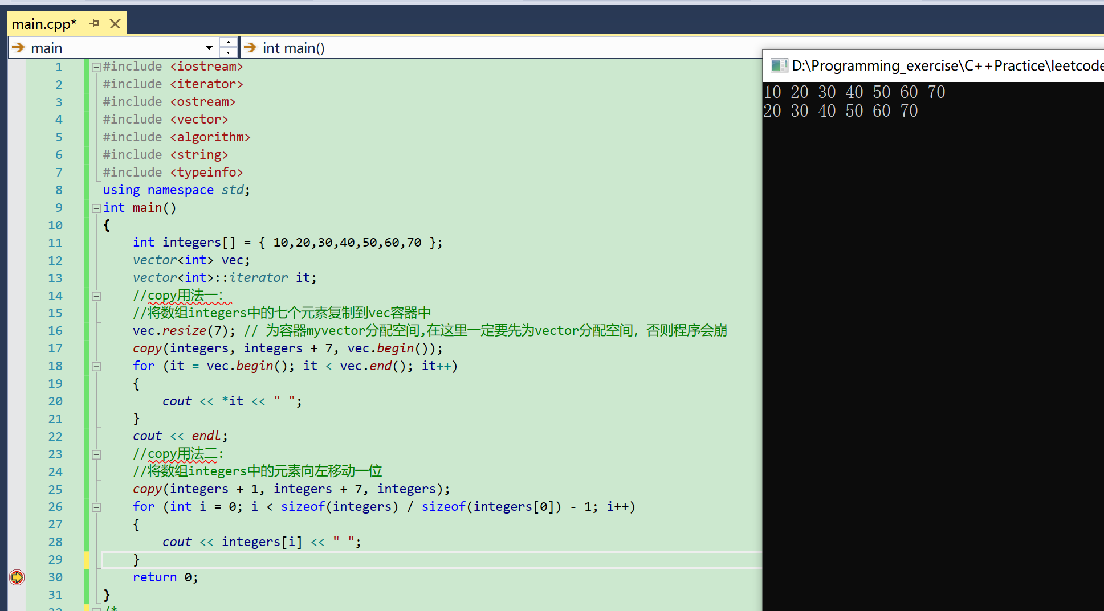Click the orange arrow icon beside 'int main()'
Screen dimensions: 1104x611
pyautogui.click(x=250, y=47)
